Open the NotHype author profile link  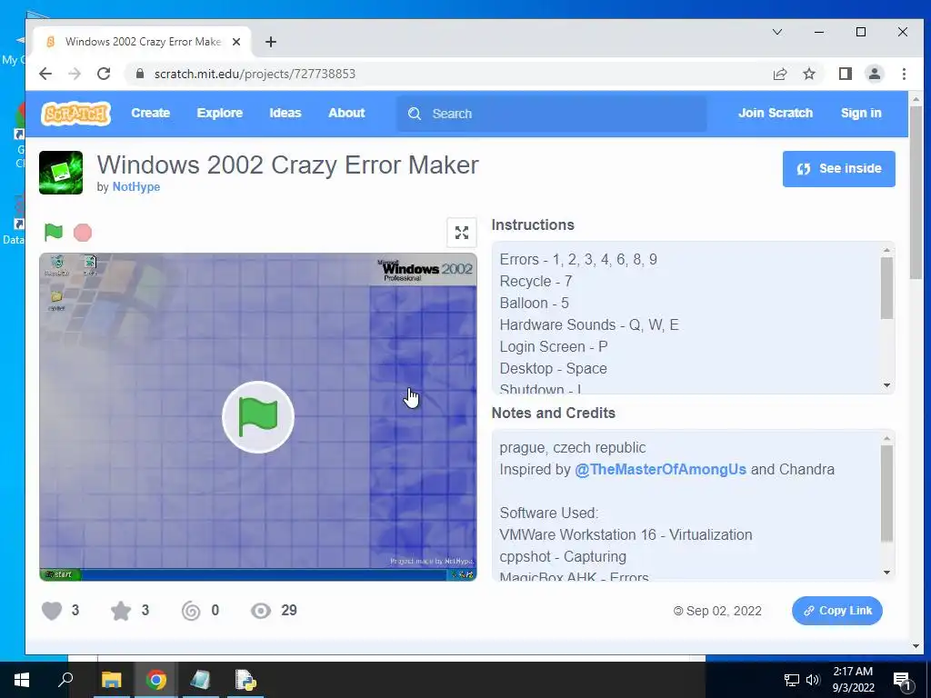(136, 186)
